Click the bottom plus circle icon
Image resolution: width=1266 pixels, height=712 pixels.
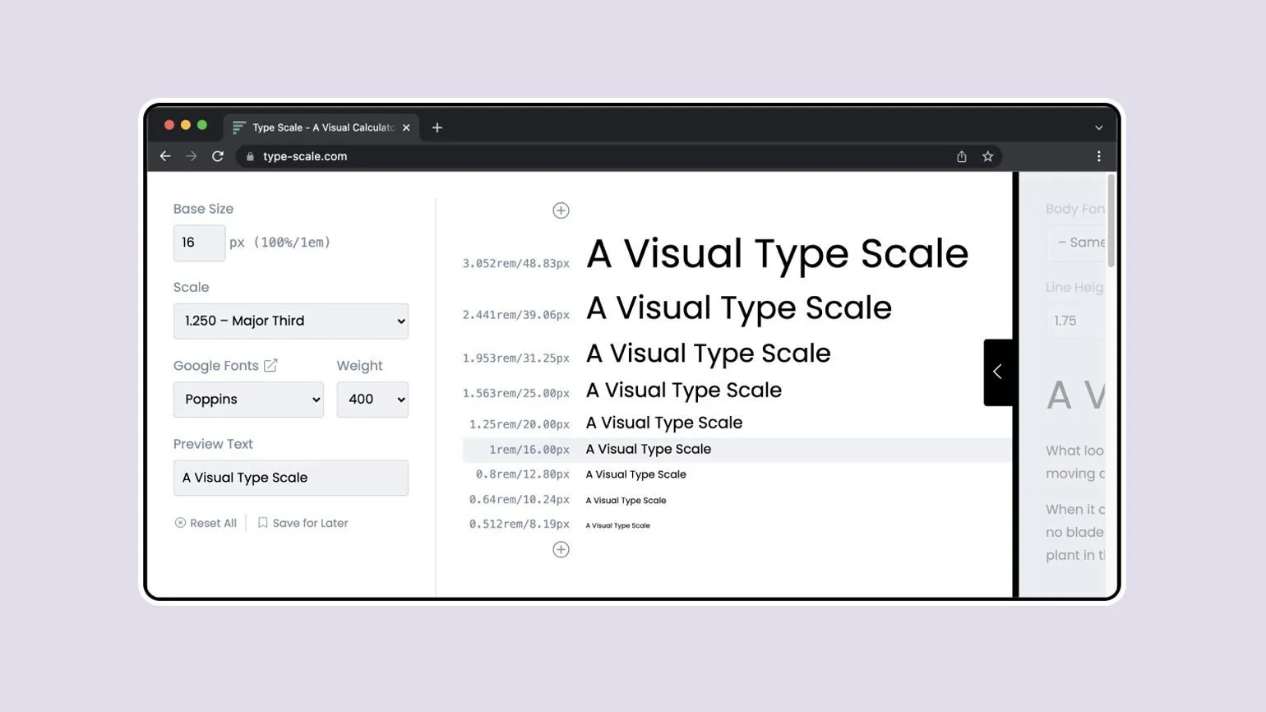pos(561,549)
